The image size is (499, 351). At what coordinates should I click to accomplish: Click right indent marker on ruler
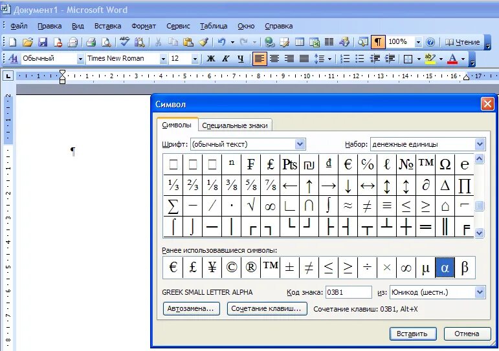(x=466, y=77)
